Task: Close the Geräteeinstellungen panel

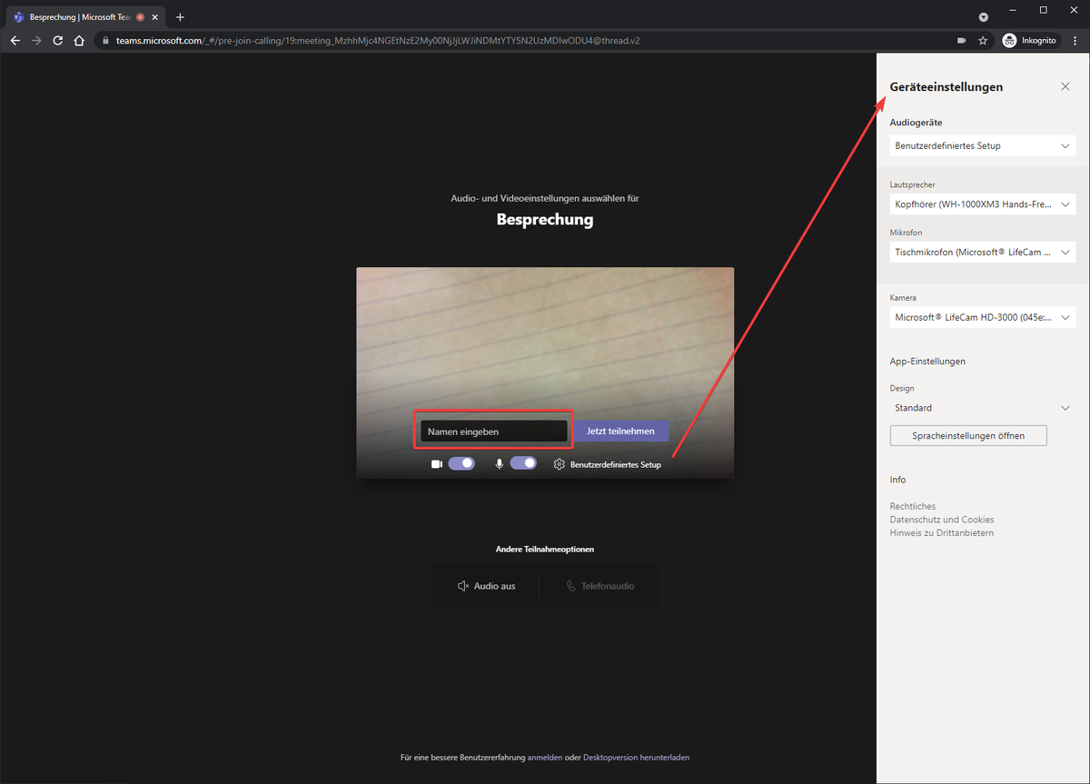Action: coord(1065,86)
